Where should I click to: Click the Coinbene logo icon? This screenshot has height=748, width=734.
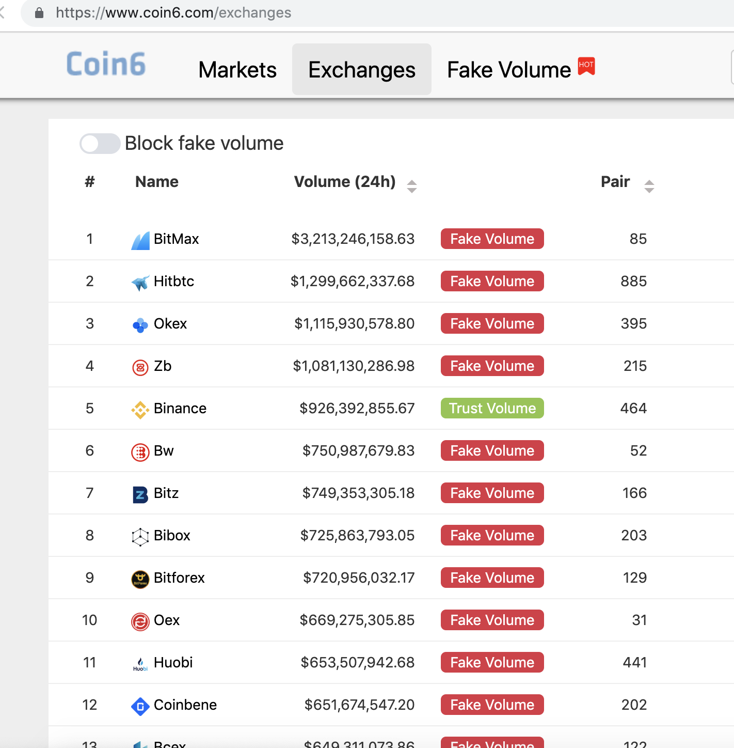click(x=139, y=705)
